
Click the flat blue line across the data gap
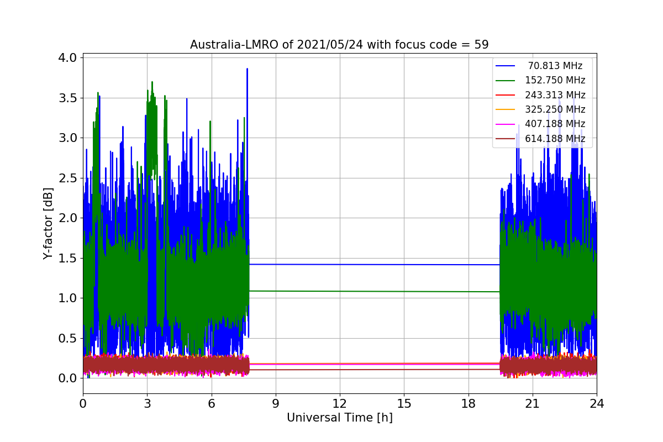click(x=375, y=265)
